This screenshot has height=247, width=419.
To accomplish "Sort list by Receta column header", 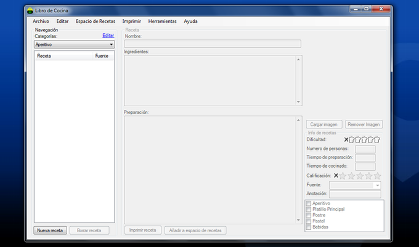I will [x=63, y=56].
